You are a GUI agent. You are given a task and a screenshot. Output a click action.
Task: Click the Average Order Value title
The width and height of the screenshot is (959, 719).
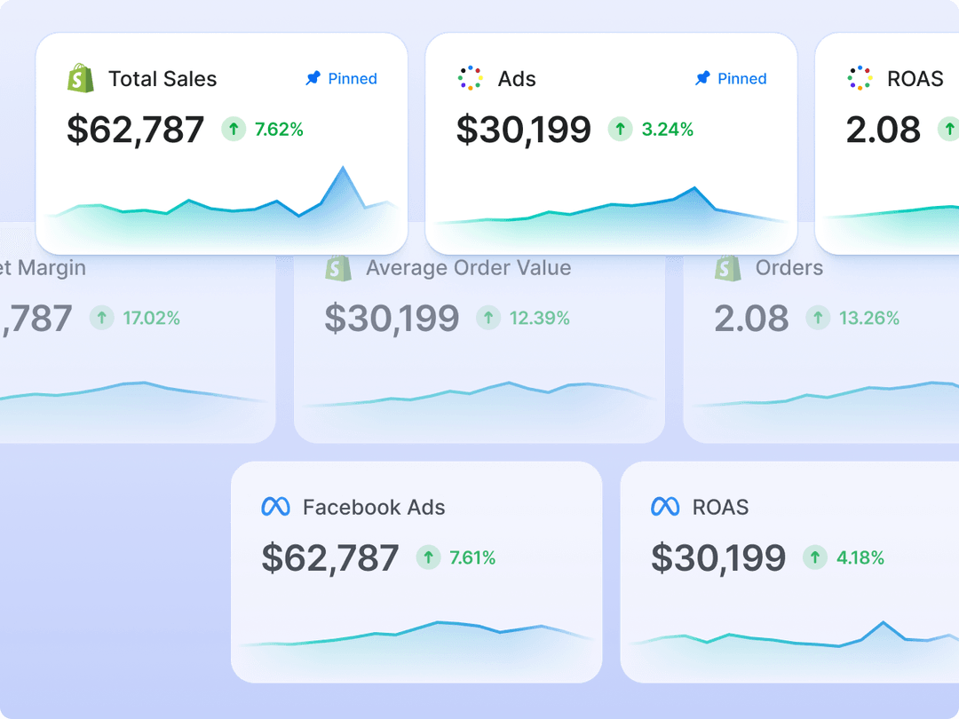(x=469, y=268)
